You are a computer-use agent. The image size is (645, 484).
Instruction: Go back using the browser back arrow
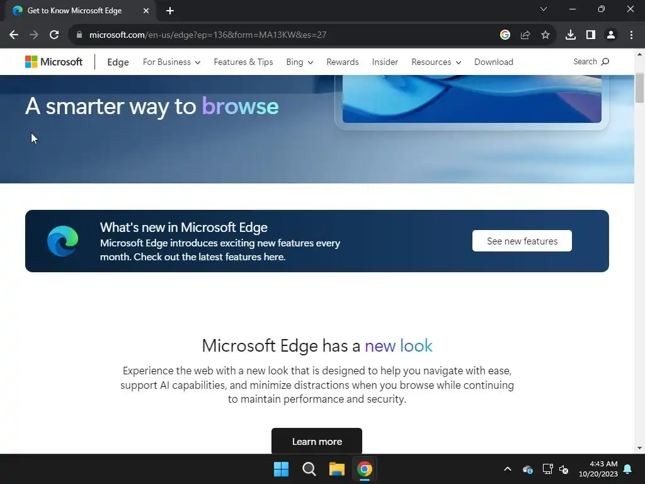[14, 35]
